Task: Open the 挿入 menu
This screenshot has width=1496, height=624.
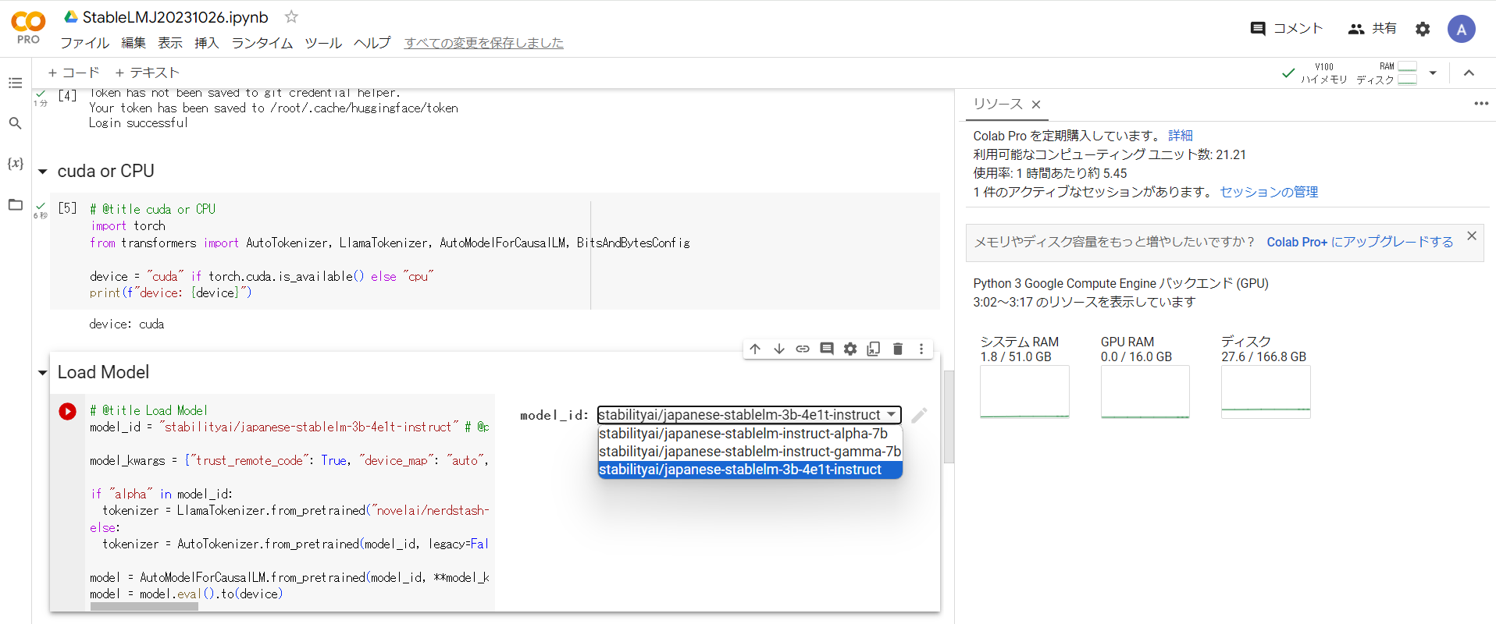Action: pos(207,43)
